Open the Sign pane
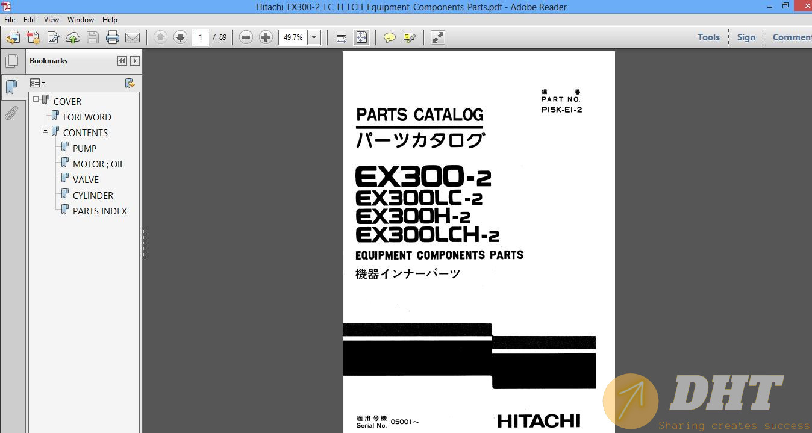The image size is (812, 433). (746, 37)
